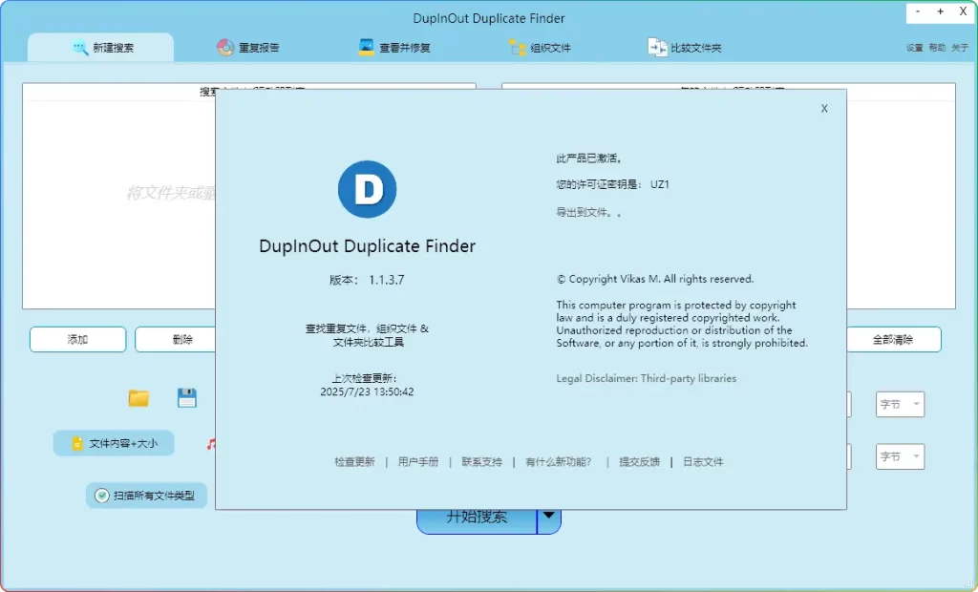The width and height of the screenshot is (978, 592).
Task: Open the upper 字节 unit dropdown
Action: [x=900, y=404]
